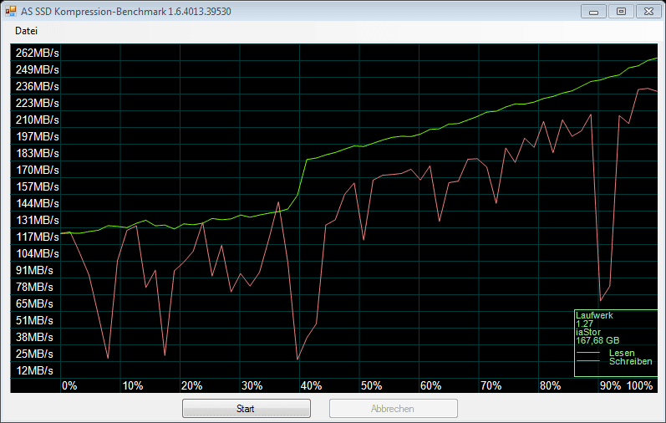666x423 pixels.
Task: Click the 197MB/s axis label
Action: 38,136
